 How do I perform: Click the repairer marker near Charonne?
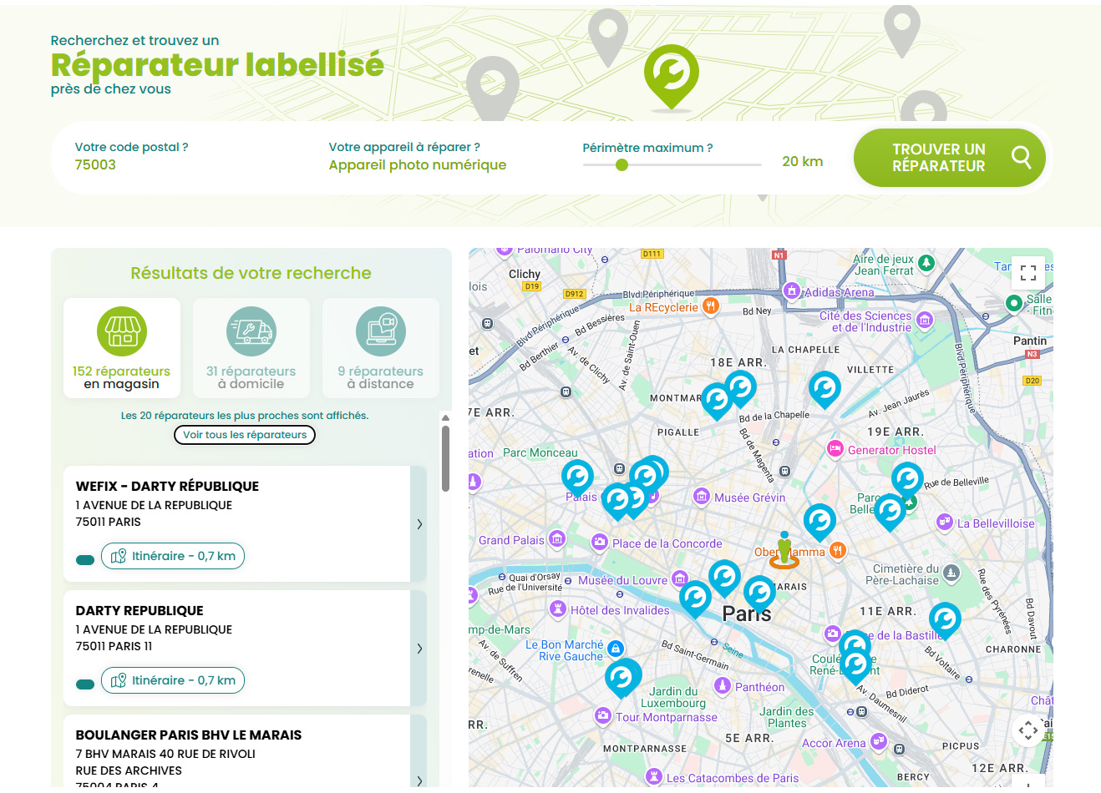click(x=945, y=620)
